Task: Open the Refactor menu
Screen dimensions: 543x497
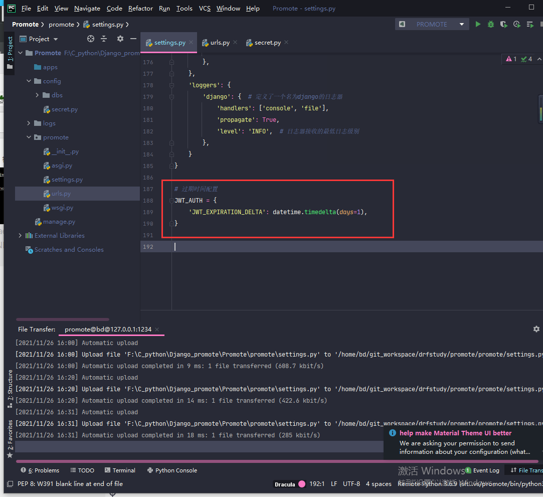Action: coord(140,9)
